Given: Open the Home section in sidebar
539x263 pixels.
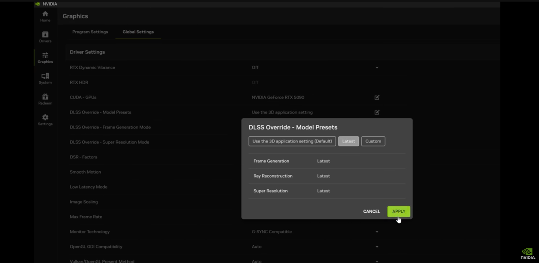Looking at the screenshot, I should (x=45, y=16).
